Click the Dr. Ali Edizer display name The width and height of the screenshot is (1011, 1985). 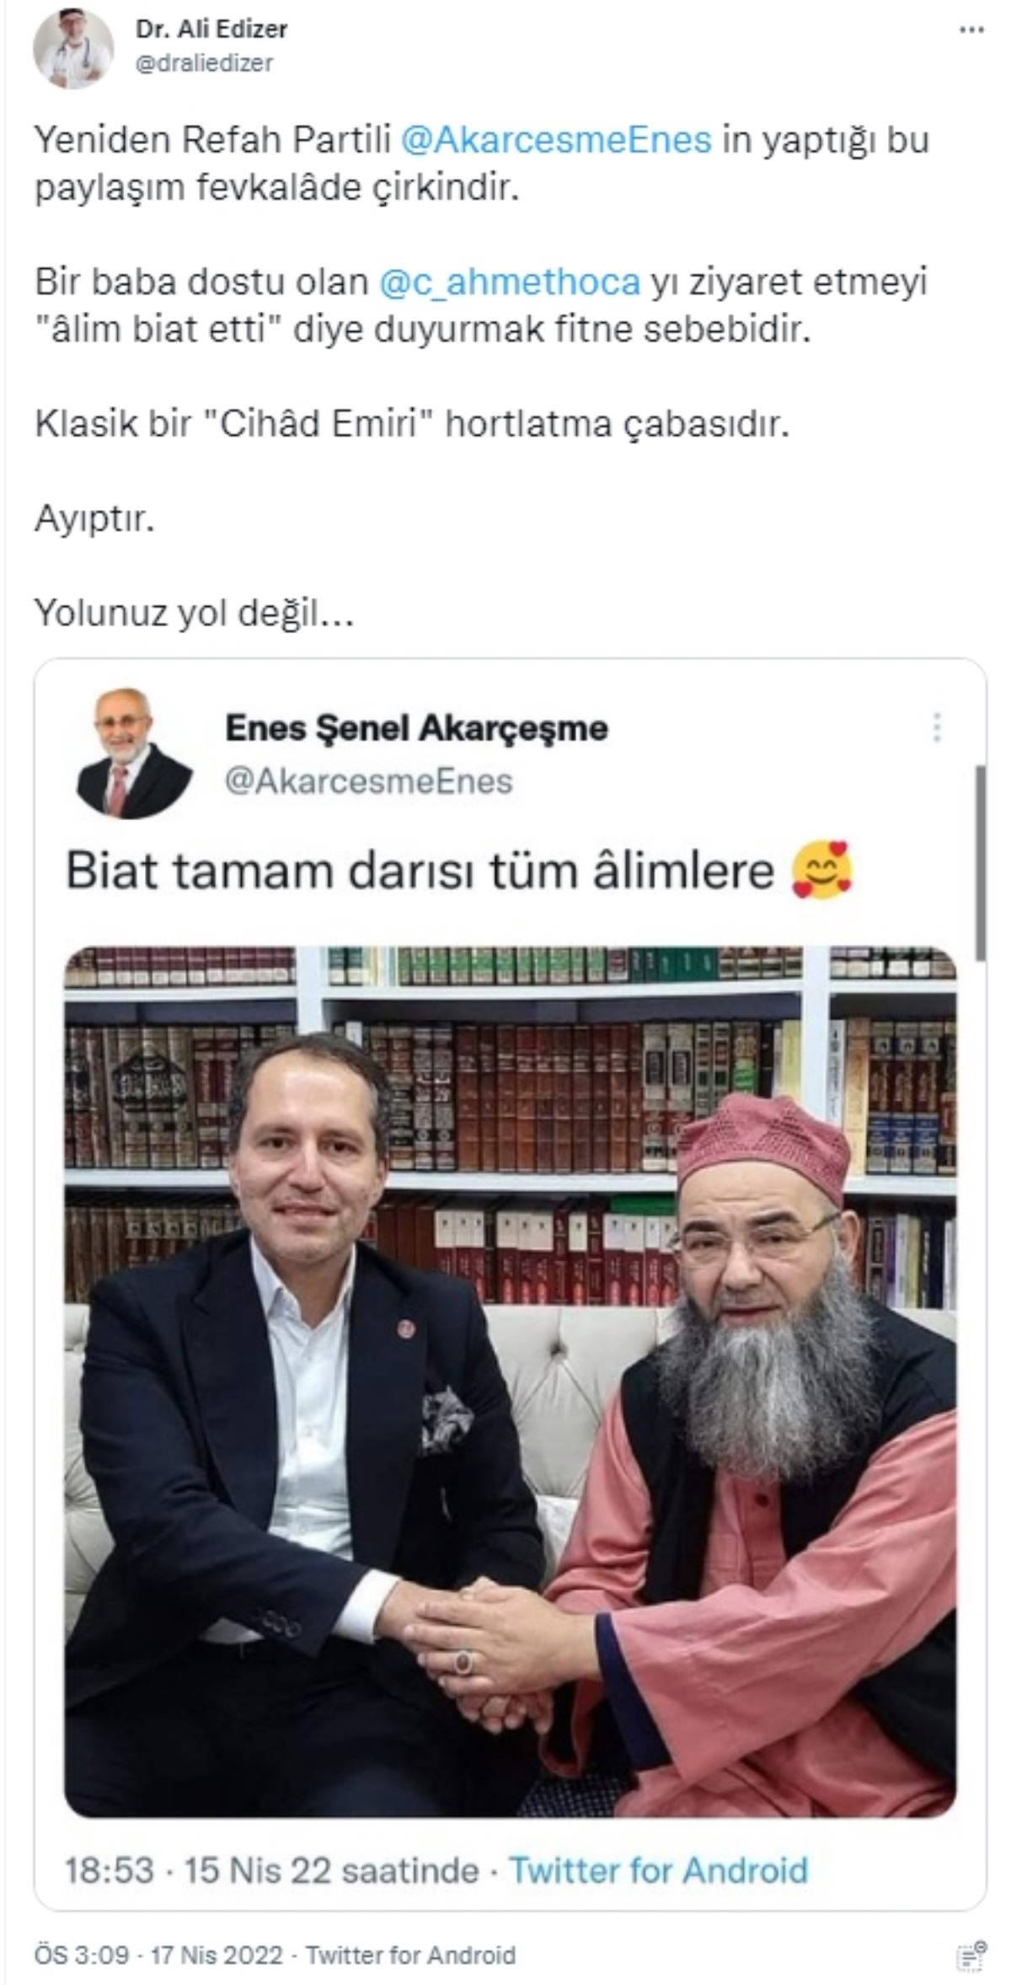211,30
